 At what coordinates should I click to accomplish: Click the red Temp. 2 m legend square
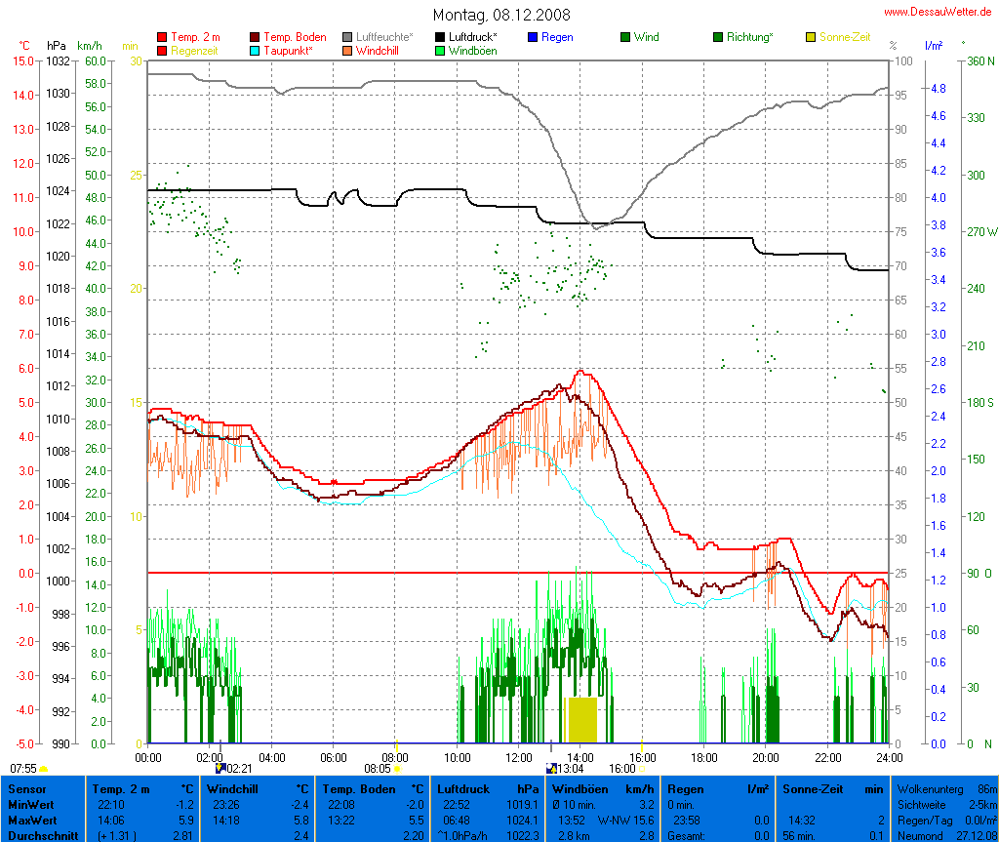[162, 37]
